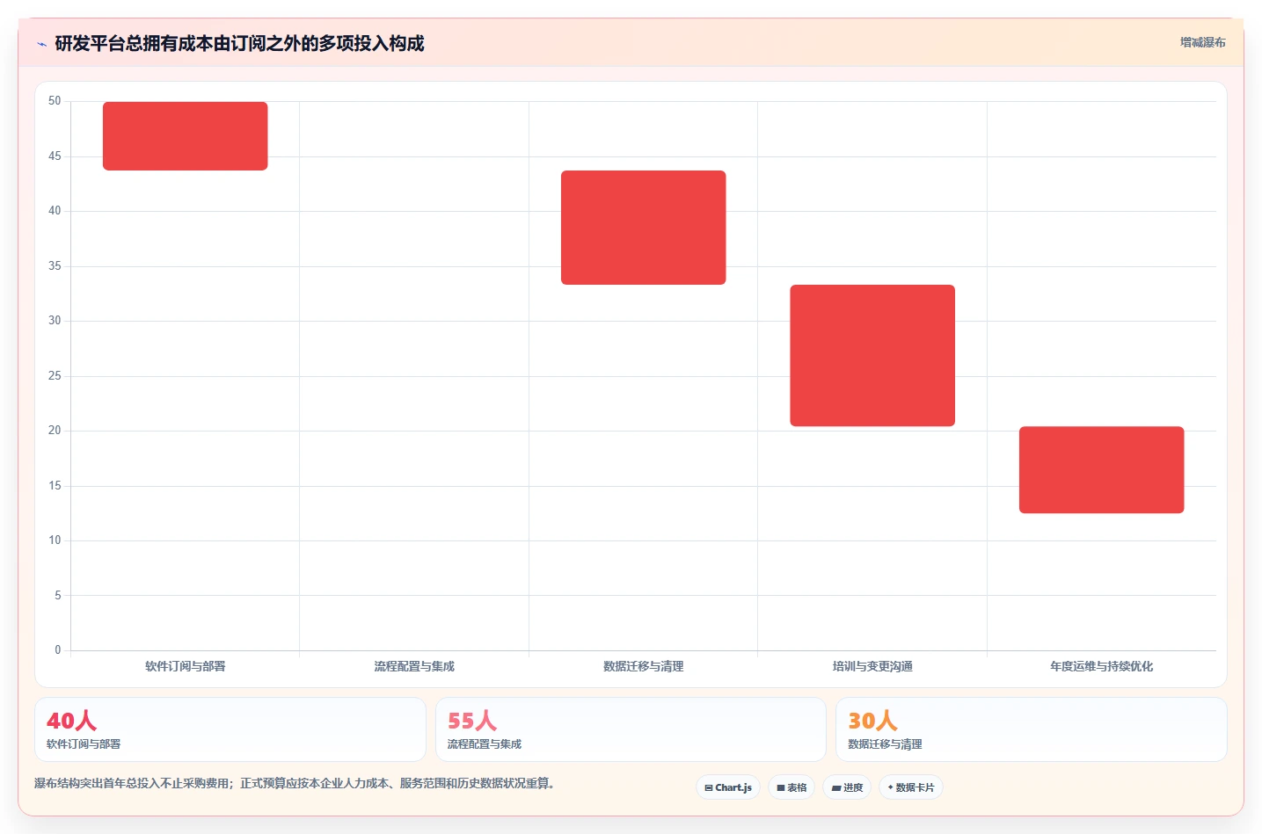The width and height of the screenshot is (1262, 834).
Task: Click the x-axis label 年度运维与持续优化
Action: coord(1102,666)
